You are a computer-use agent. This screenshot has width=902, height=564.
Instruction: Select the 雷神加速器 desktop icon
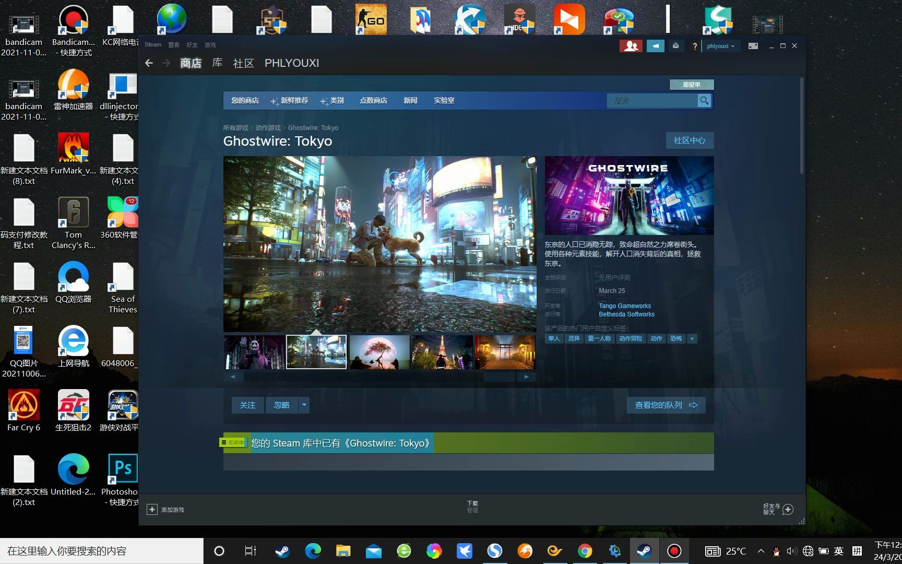click(74, 89)
